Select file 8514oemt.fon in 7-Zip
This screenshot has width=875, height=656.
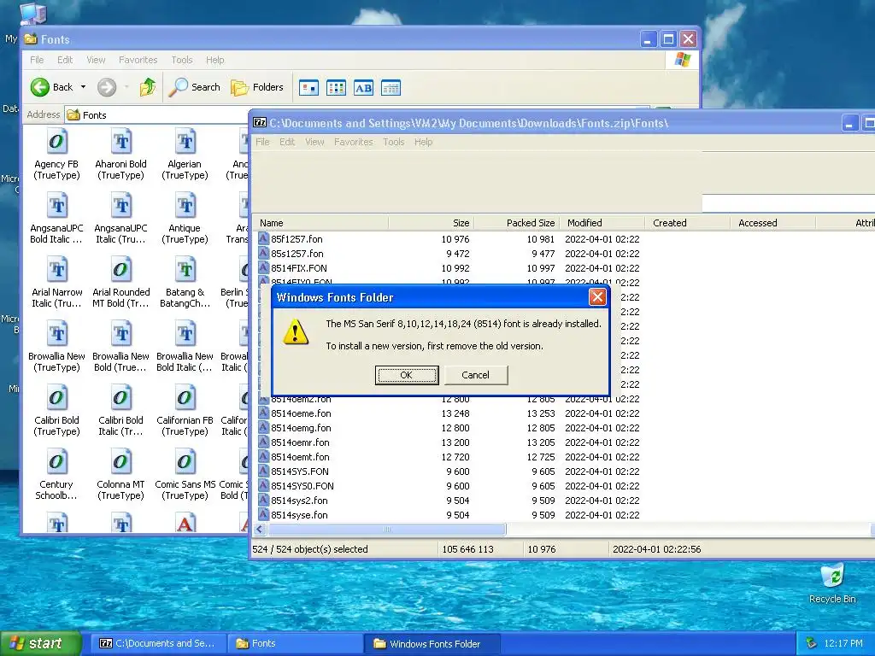300,457
